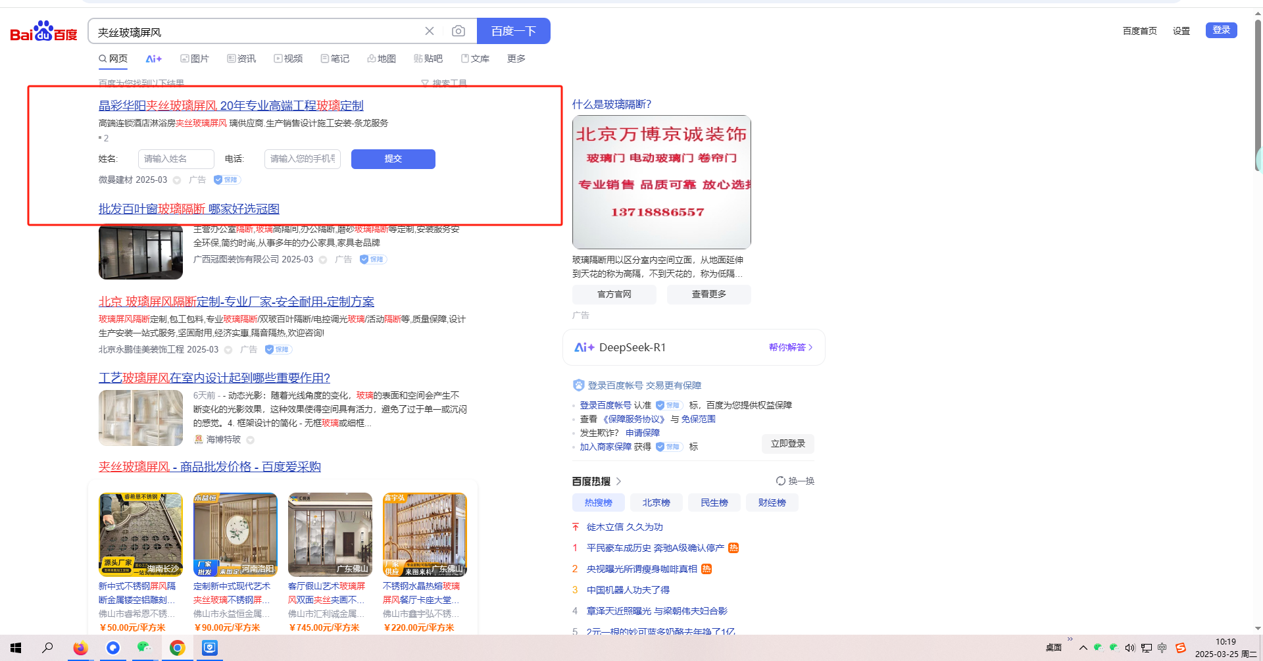Show hidden system tray icons
Screen dimensions: 1263x661
1083,648
